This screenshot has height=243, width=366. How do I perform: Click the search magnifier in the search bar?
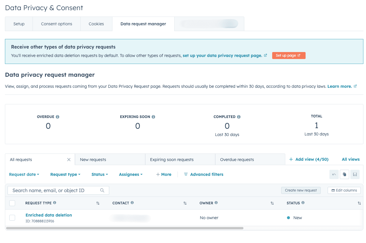pyautogui.click(x=102, y=190)
